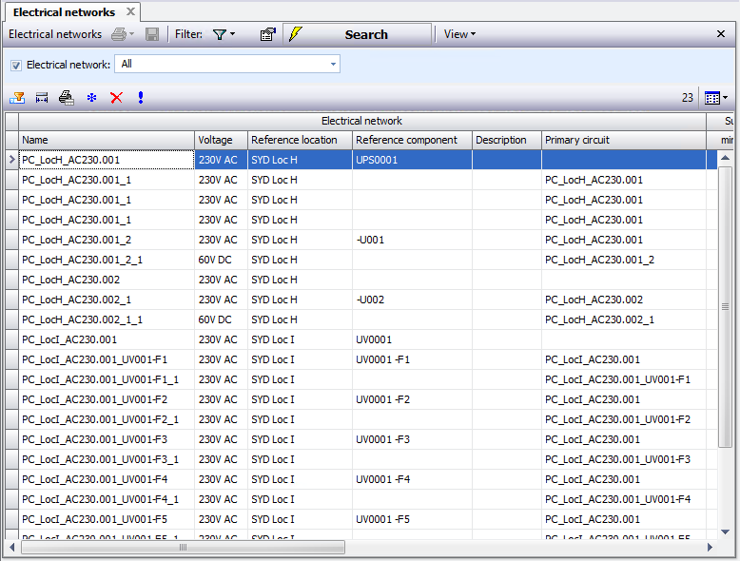Click the vertical scrollbar up arrow
The width and height of the screenshot is (740, 561).
(x=726, y=158)
